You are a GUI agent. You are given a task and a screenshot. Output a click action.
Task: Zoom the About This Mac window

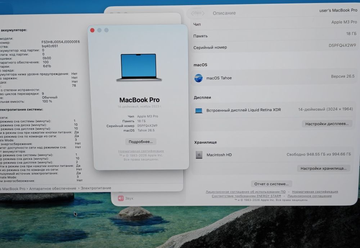[106, 30]
